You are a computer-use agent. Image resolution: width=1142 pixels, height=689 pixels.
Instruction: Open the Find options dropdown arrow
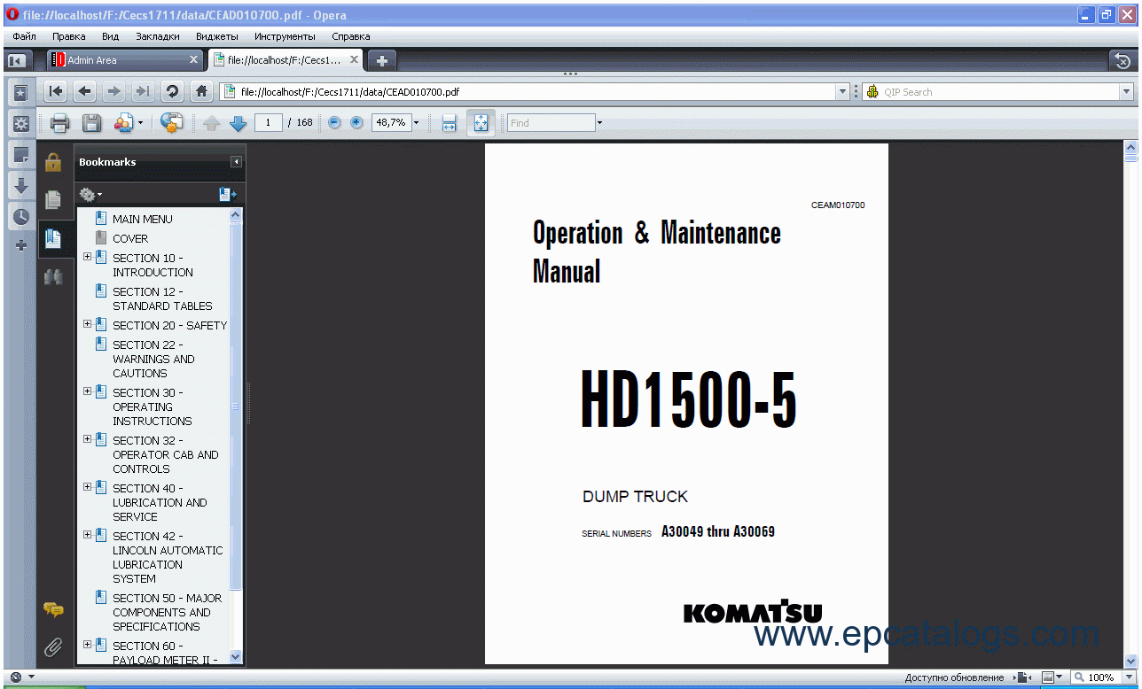point(599,123)
